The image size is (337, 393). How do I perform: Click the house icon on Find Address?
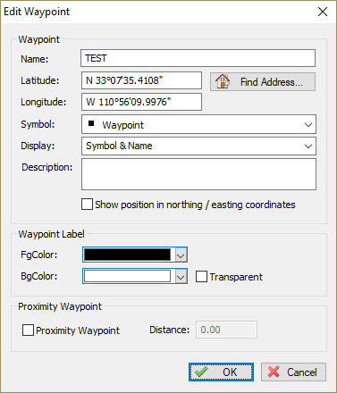pos(223,81)
